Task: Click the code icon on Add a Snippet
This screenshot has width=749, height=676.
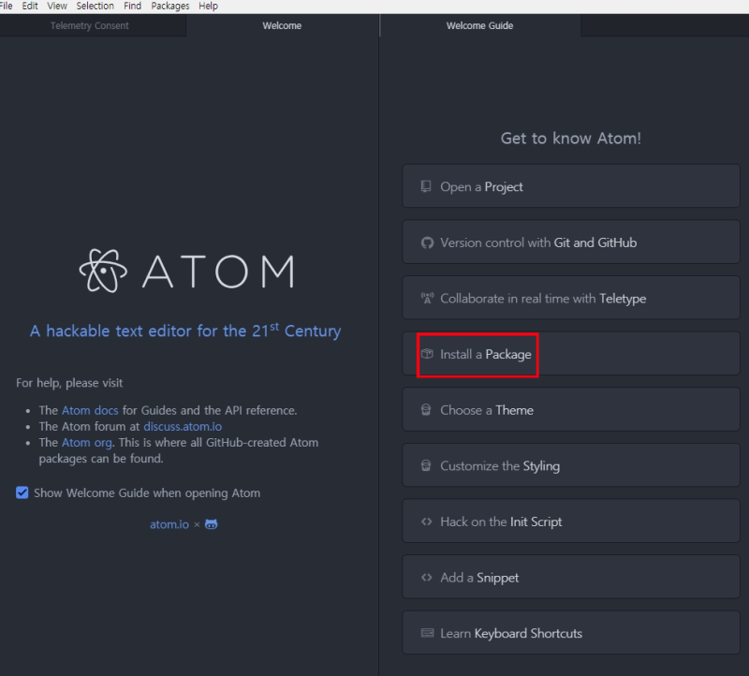Action: pos(427,578)
